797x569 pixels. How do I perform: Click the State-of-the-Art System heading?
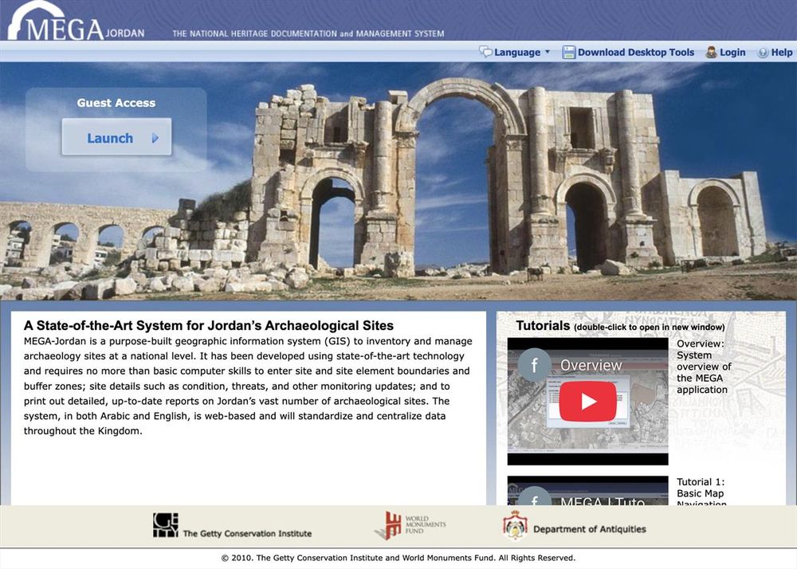[208, 326]
